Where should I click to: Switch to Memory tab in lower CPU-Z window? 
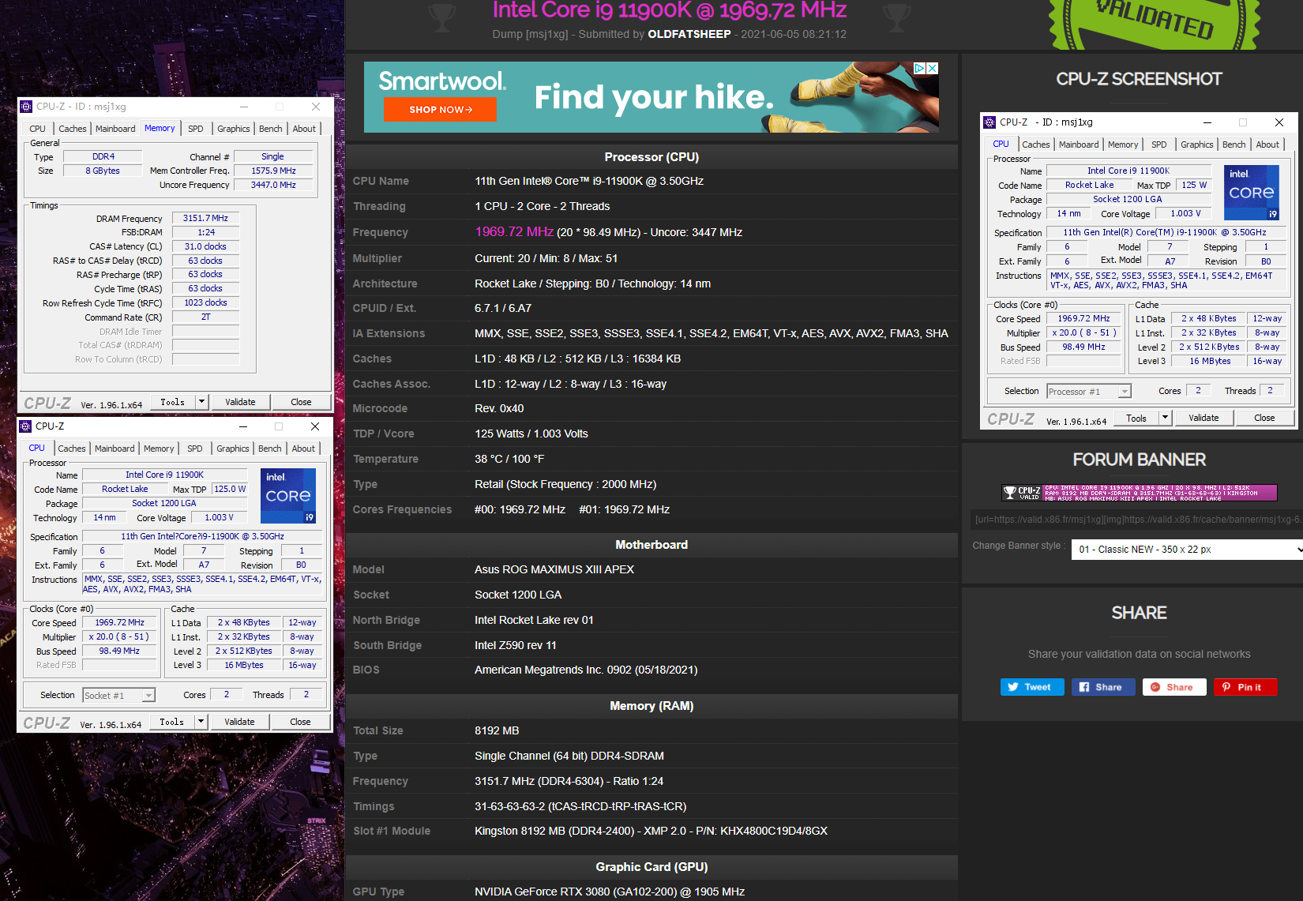pos(159,449)
